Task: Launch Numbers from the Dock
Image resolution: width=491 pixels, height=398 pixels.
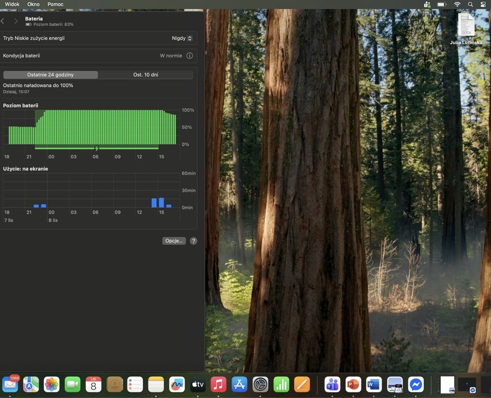Action: point(281,384)
